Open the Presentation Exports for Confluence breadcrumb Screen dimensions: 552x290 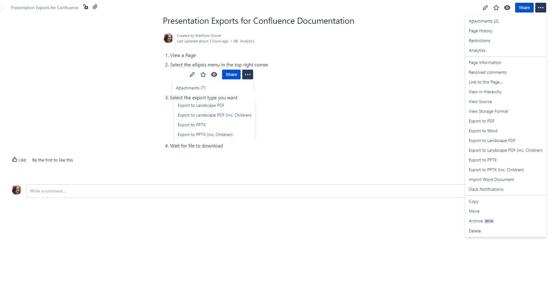(x=45, y=8)
